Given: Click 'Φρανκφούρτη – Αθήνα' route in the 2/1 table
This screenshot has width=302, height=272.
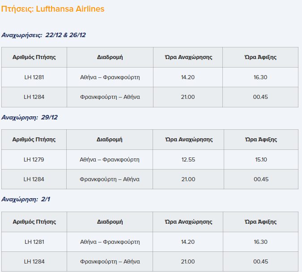Looking at the screenshot, I should (110, 261).
